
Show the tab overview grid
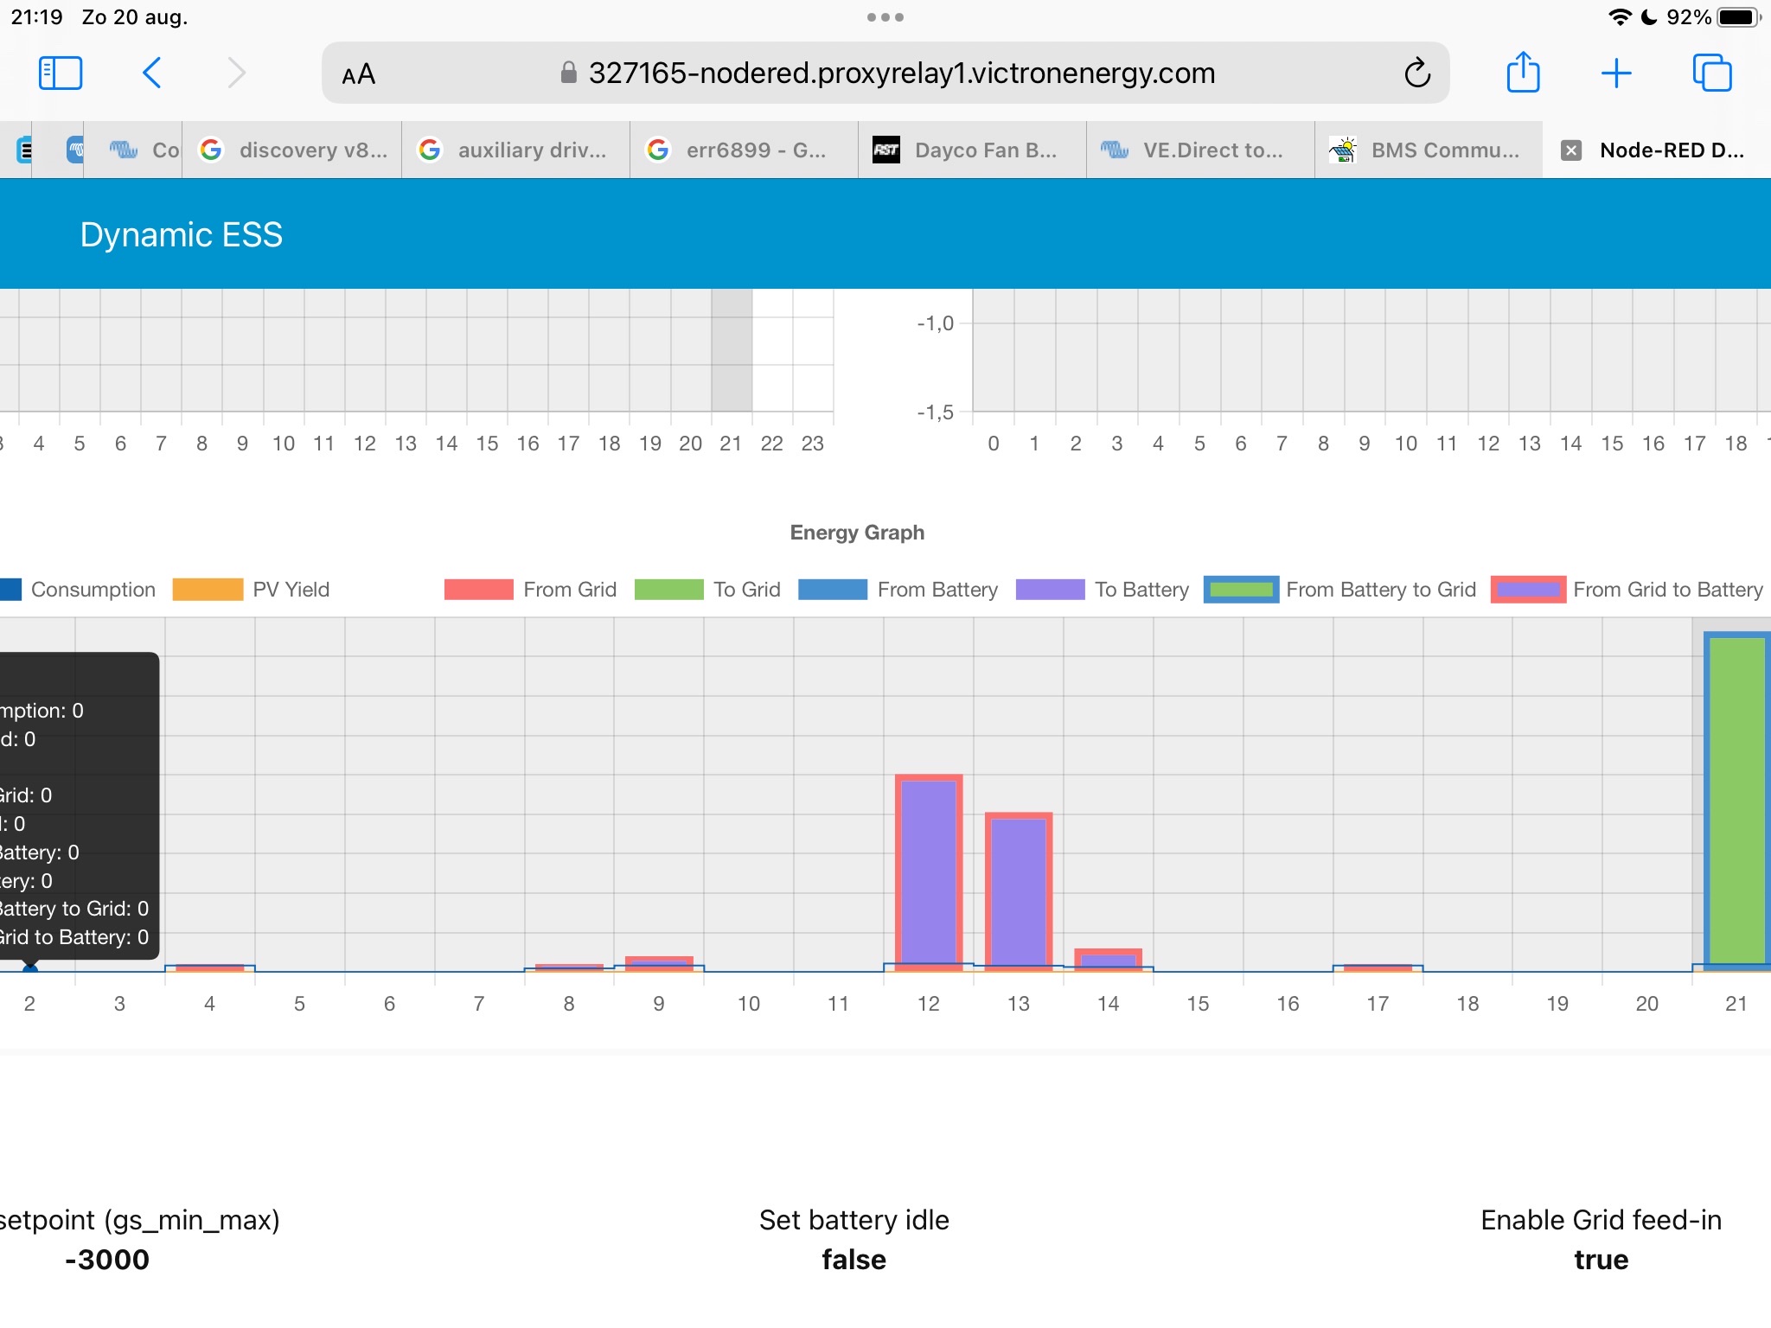click(x=1712, y=73)
